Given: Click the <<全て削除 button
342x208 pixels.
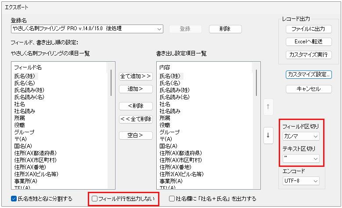Looking at the screenshot, I should (136, 119).
